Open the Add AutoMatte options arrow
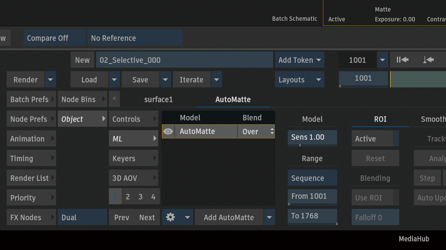446x250 pixels. 269,217
